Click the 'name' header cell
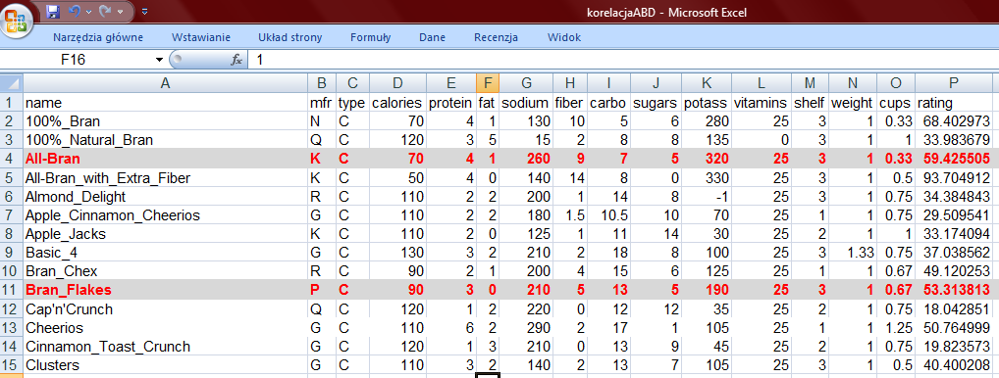This screenshot has width=999, height=378. 165,102
